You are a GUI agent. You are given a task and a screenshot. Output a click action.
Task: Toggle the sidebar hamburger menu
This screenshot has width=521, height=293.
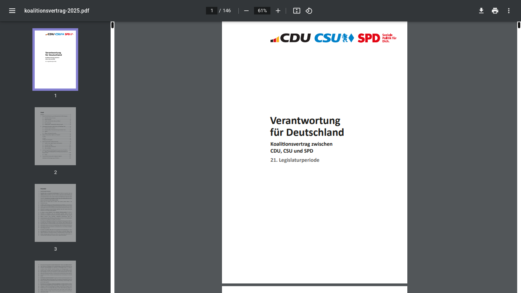[12, 11]
